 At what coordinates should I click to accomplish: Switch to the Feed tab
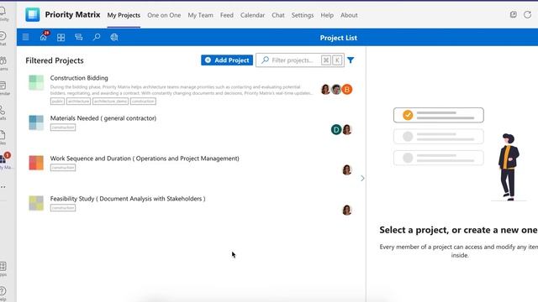(227, 15)
